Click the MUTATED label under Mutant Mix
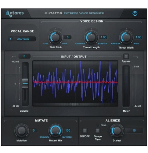 tap(67, 137)
